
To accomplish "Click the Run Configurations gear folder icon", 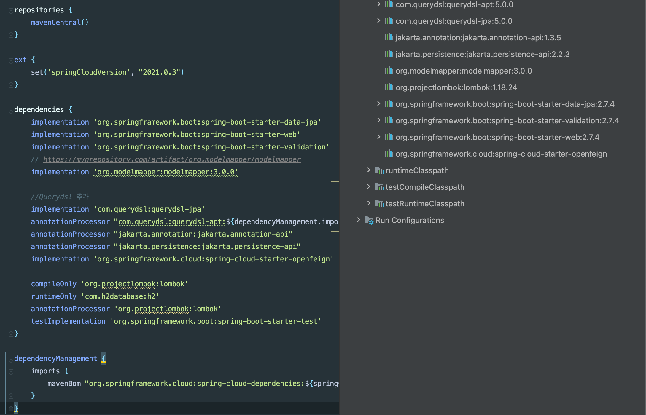I will (369, 220).
